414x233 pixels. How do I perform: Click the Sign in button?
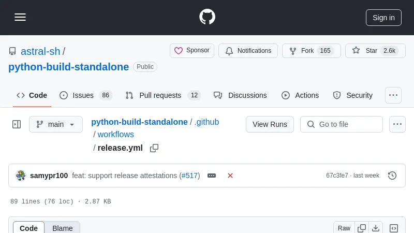pyautogui.click(x=383, y=17)
